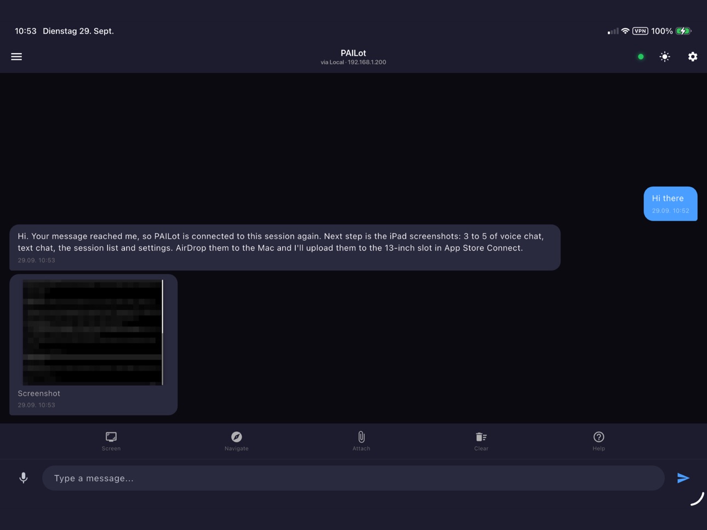The image size is (707, 530).
Task: Tap the '29.09. 10:52' timestamp under Hi there
Action: pyautogui.click(x=671, y=211)
